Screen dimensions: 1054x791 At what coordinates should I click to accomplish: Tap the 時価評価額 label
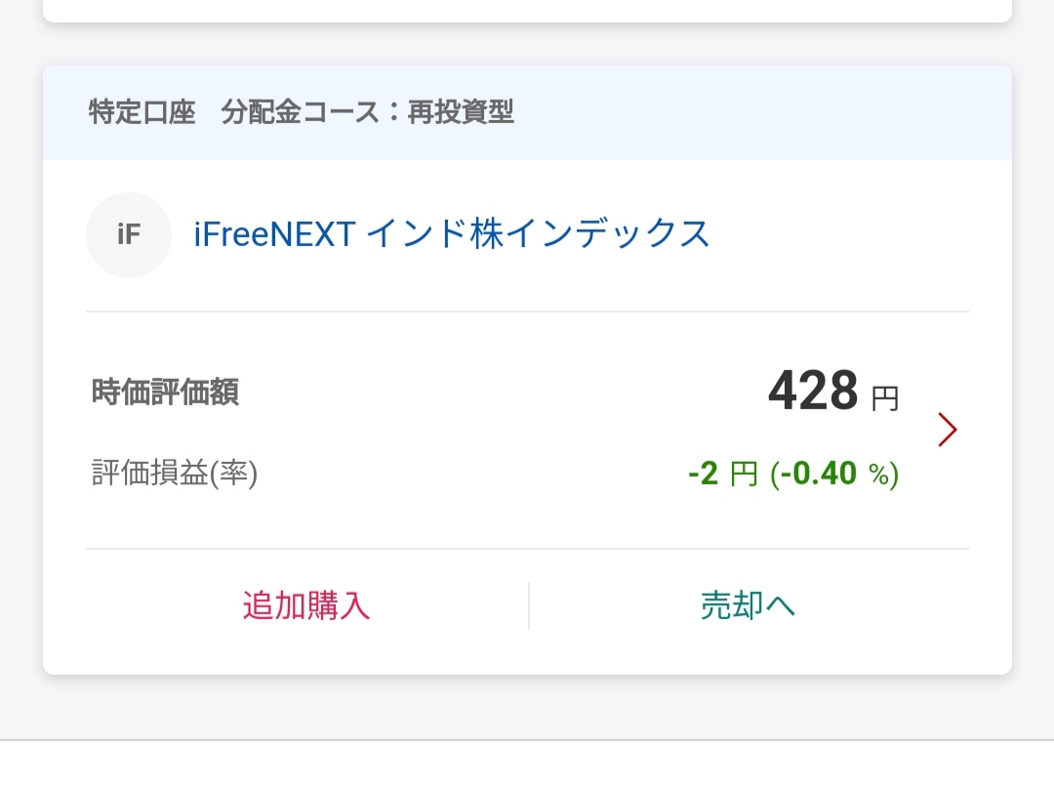[x=165, y=392]
